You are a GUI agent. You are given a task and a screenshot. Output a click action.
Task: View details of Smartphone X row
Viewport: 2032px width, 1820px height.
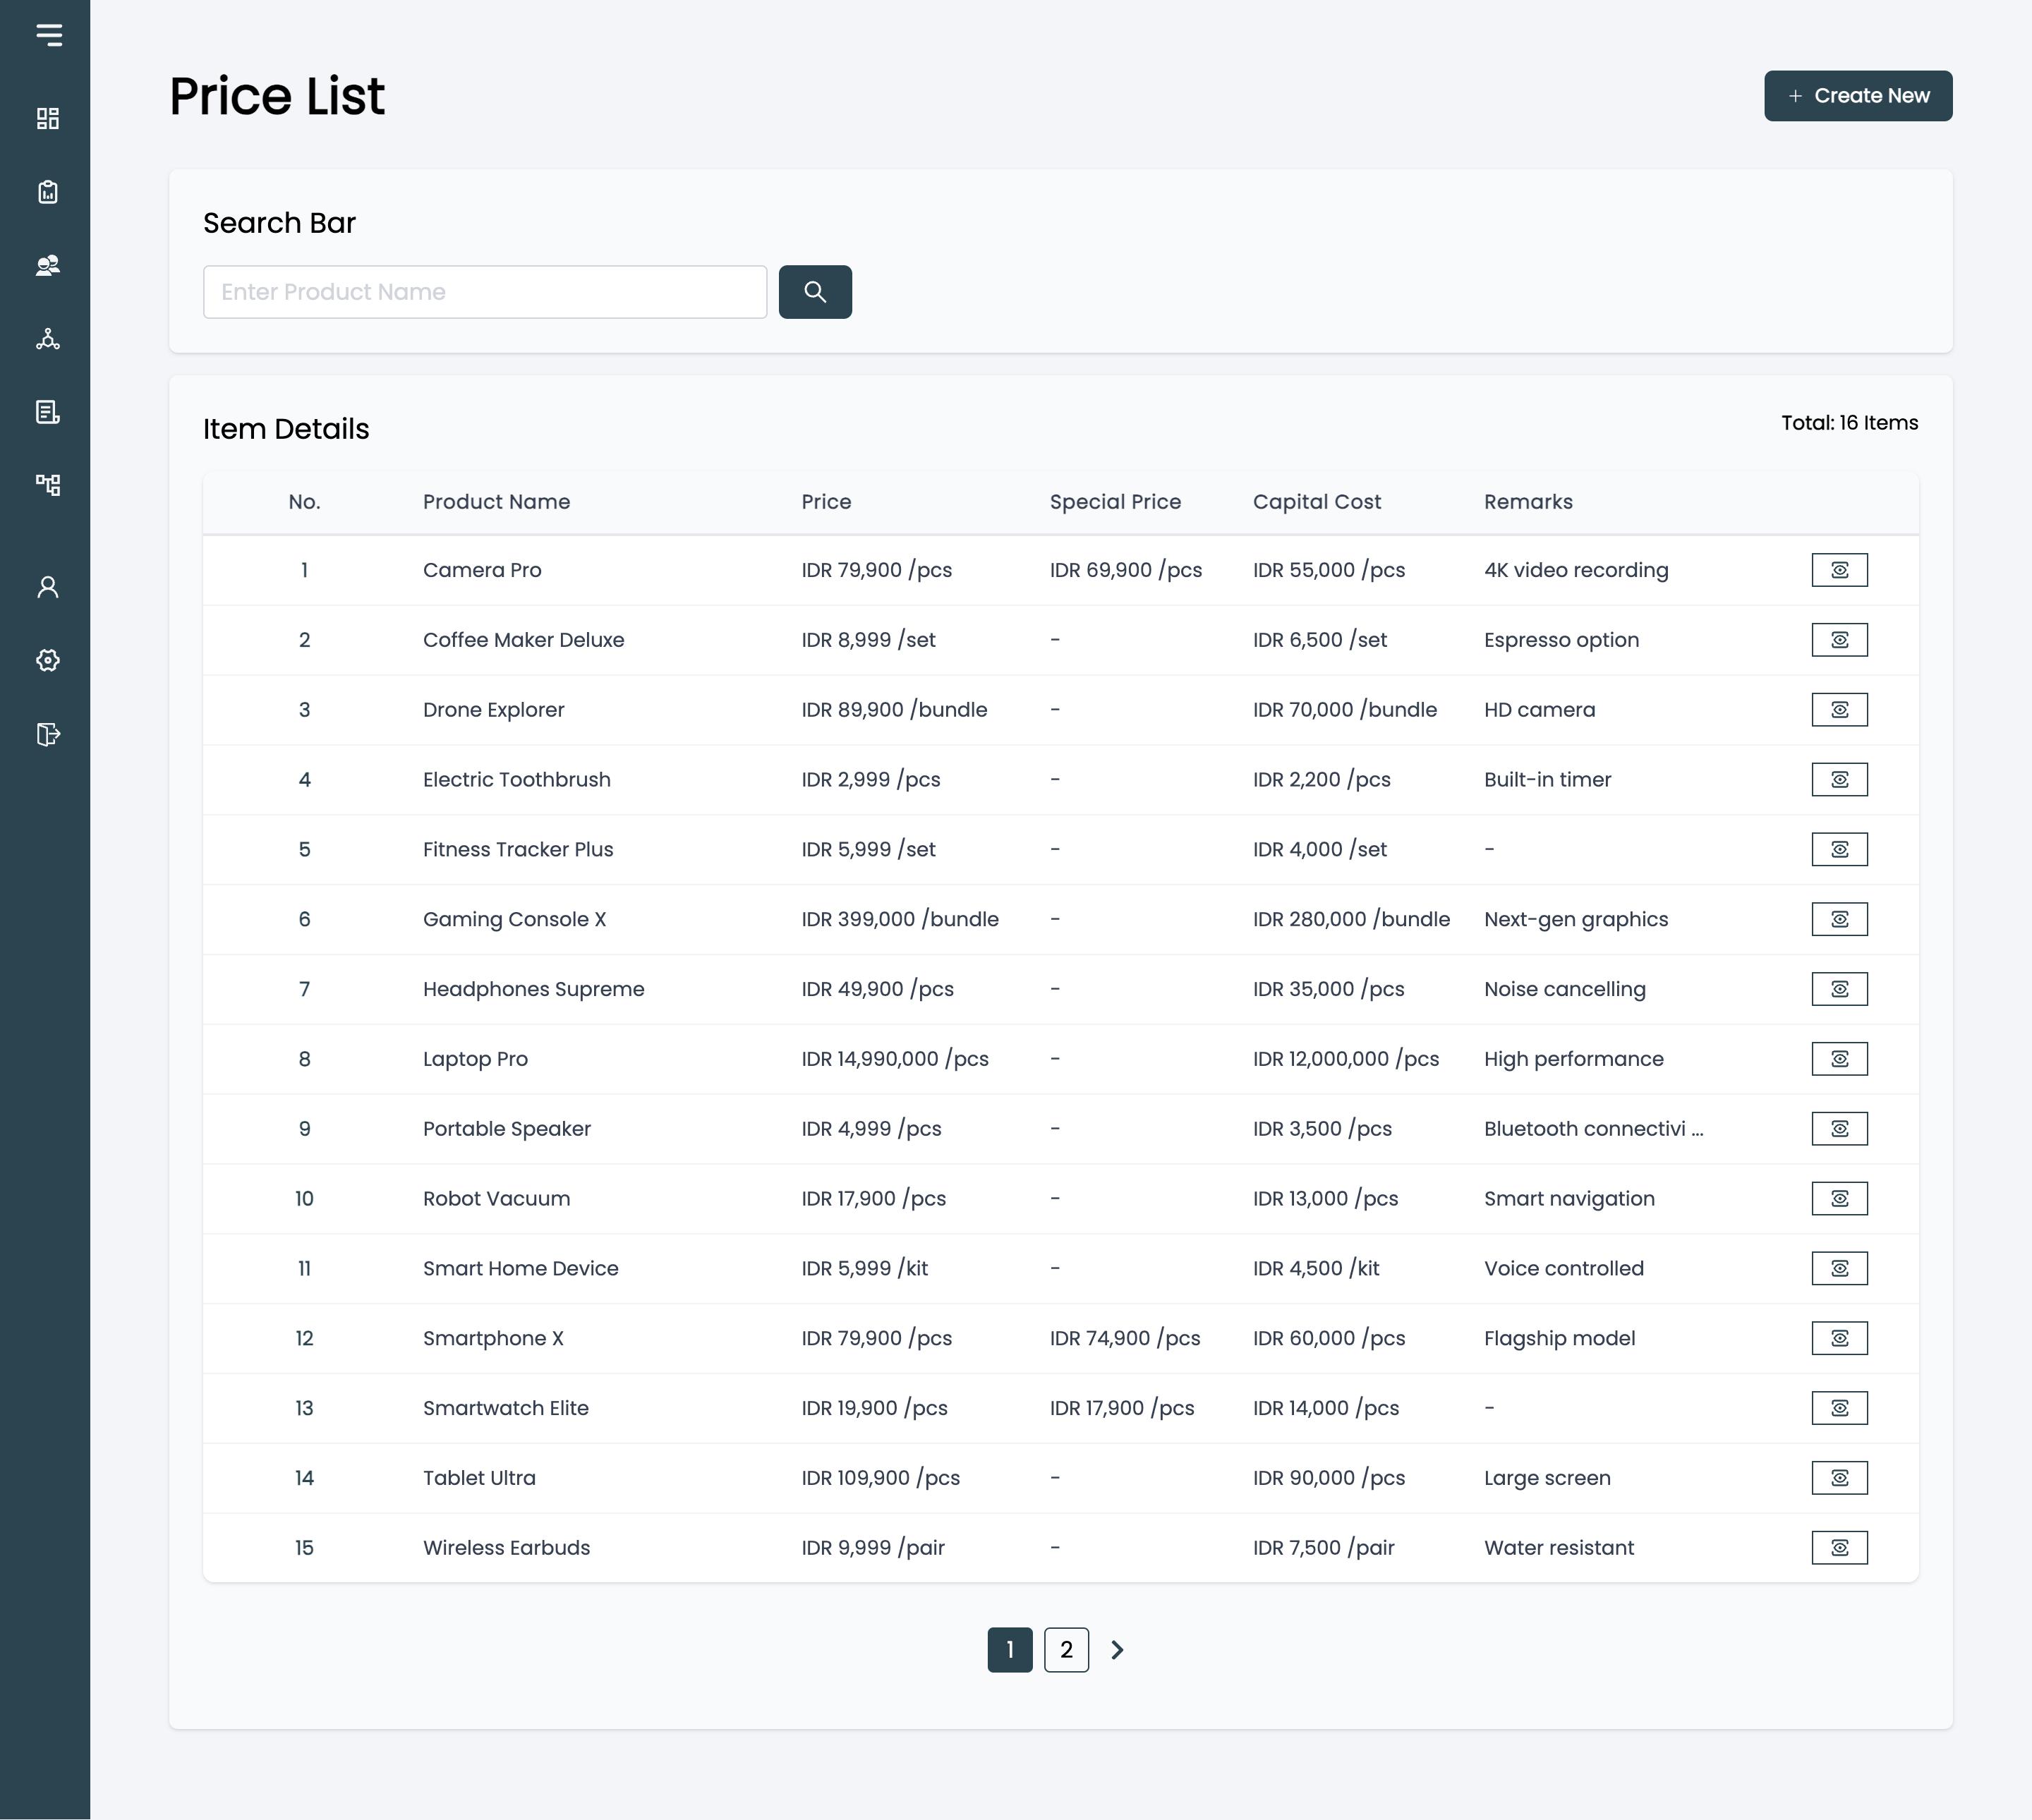pos(1839,1338)
